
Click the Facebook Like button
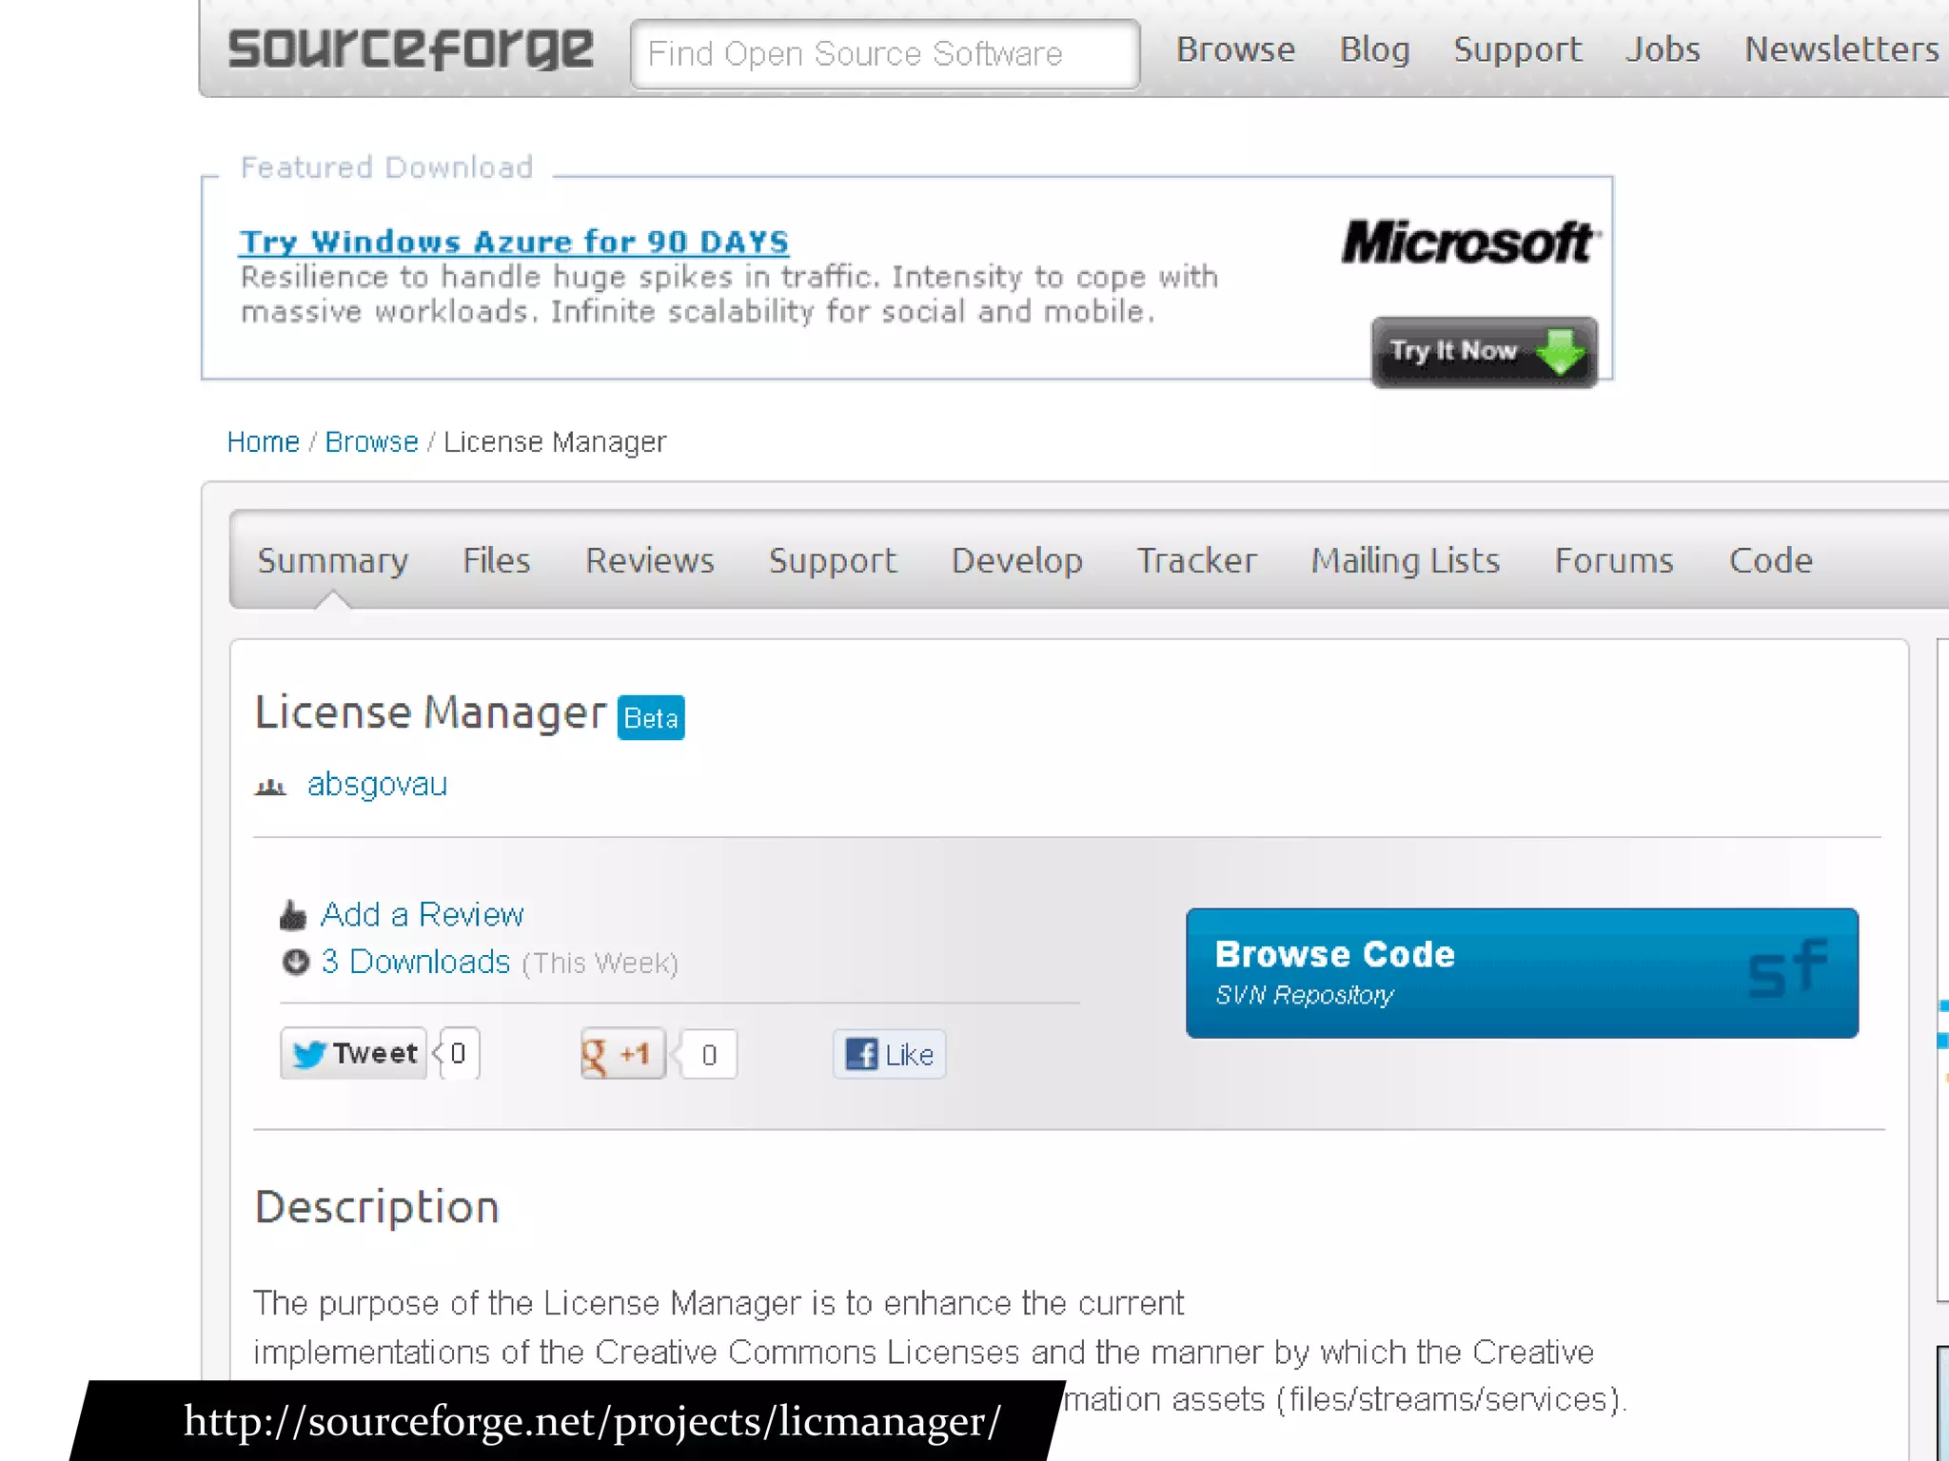(890, 1054)
